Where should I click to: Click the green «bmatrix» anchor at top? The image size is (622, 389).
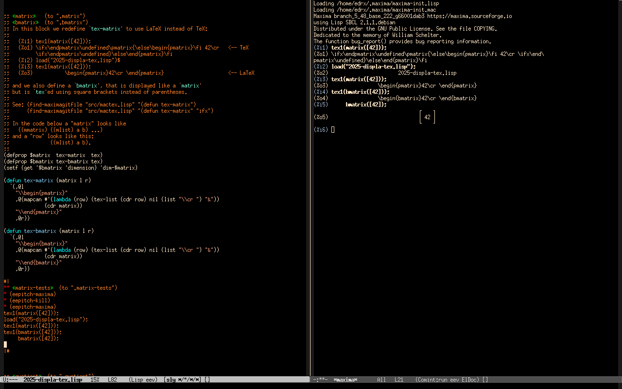pyautogui.click(x=25, y=22)
